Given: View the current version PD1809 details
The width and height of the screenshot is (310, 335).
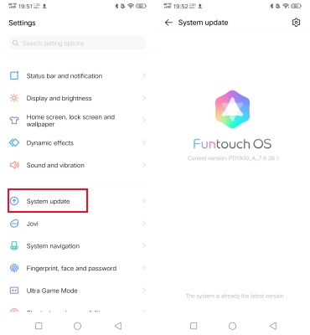Looking at the screenshot, I should (233, 158).
